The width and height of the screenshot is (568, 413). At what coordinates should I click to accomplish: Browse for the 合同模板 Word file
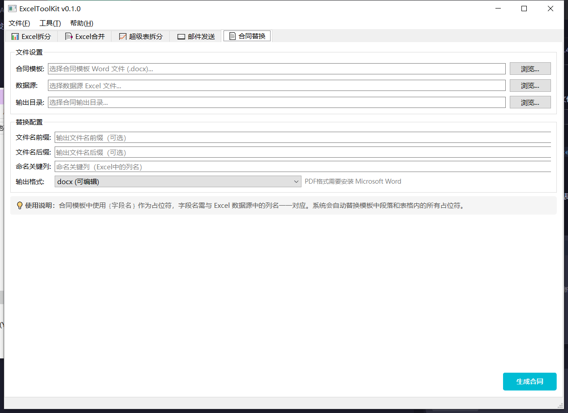point(530,69)
